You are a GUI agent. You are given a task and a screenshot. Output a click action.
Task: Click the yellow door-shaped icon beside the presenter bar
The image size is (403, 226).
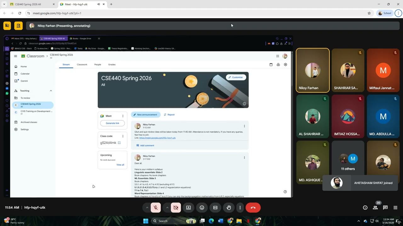click(18, 26)
